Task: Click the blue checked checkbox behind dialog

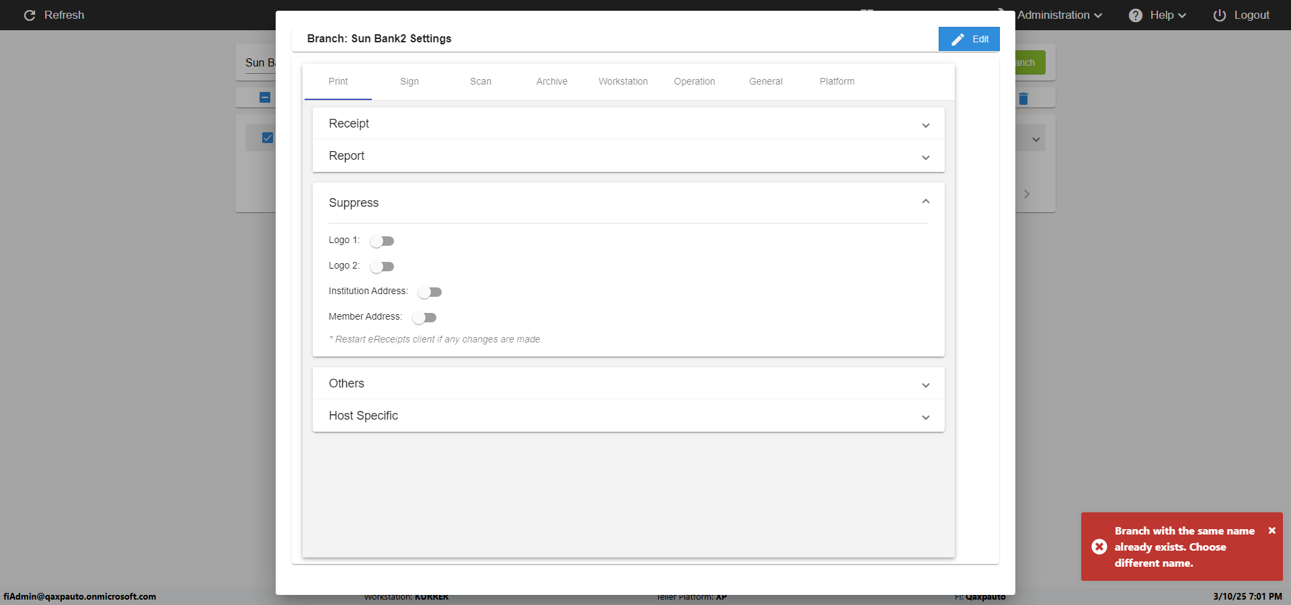Action: 268,138
